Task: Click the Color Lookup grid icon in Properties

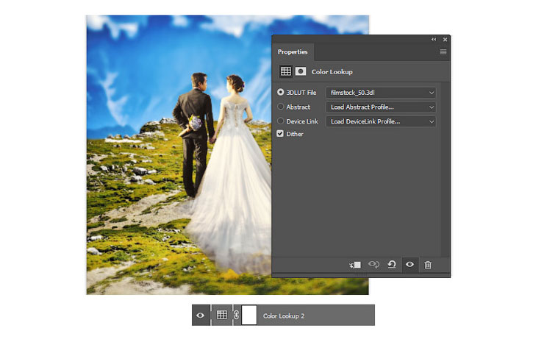Action: point(285,71)
